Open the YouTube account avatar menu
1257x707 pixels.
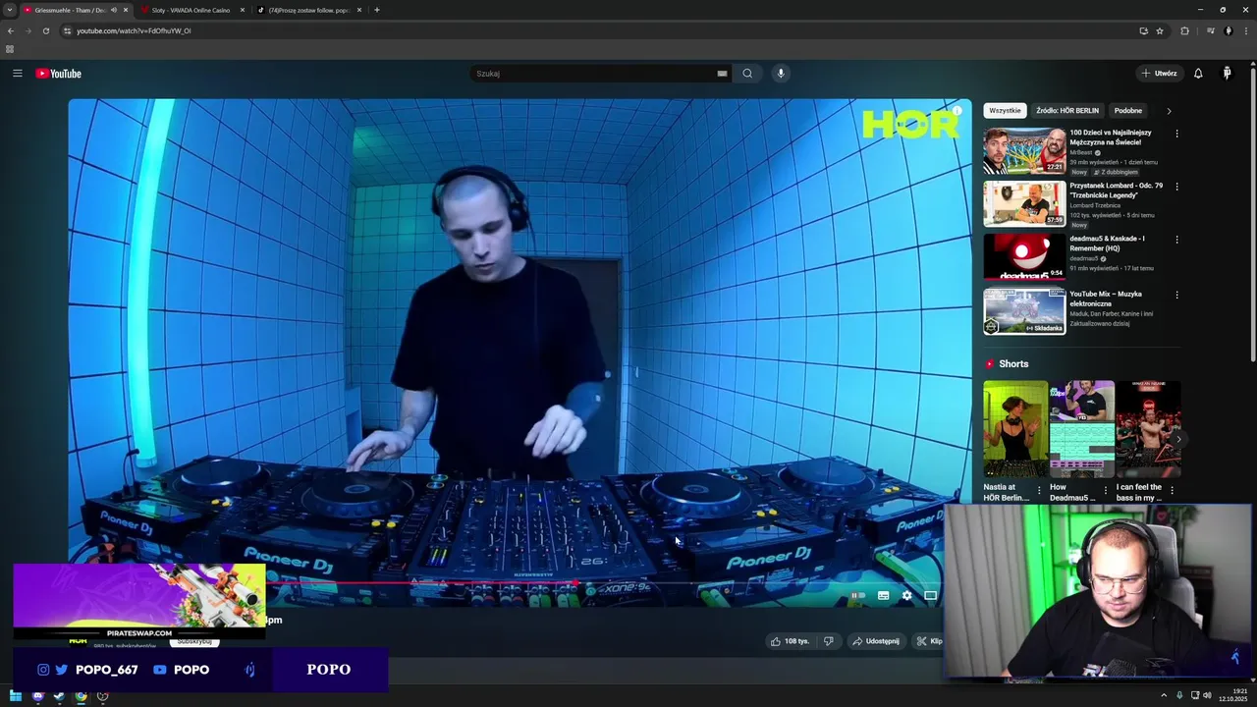(x=1227, y=74)
